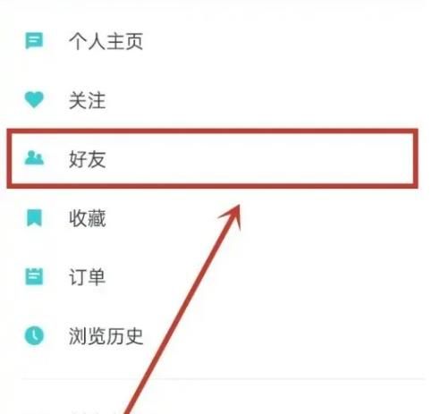432x414 pixels.
Task: Select the two-people icon for 好友
Action: (34, 158)
